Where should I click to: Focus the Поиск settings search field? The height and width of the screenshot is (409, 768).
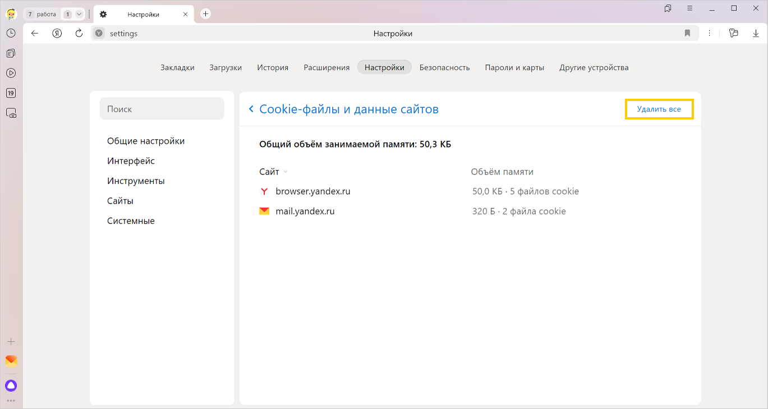pyautogui.click(x=162, y=109)
